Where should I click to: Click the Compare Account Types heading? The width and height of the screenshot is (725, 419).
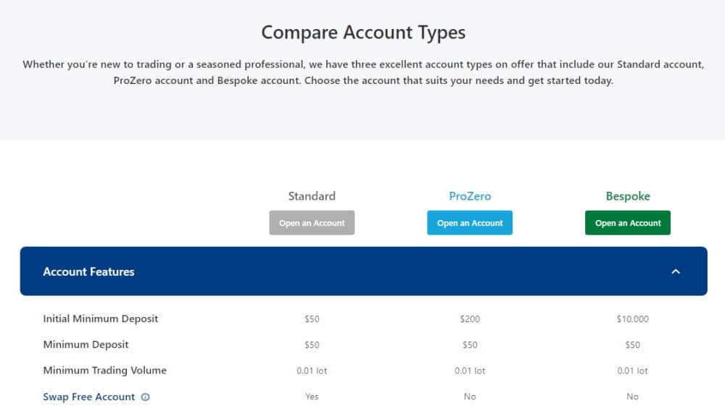point(363,33)
